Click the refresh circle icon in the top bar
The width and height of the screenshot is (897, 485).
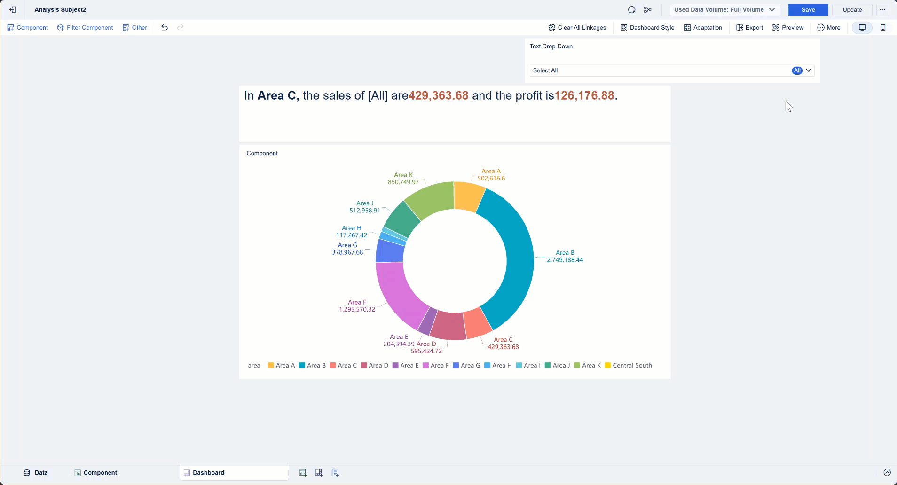tap(632, 9)
